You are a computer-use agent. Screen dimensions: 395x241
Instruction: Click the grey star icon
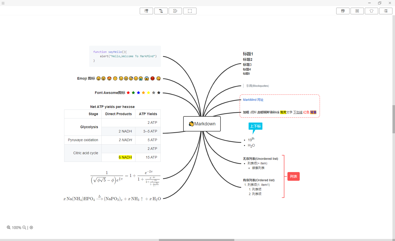click(154, 93)
